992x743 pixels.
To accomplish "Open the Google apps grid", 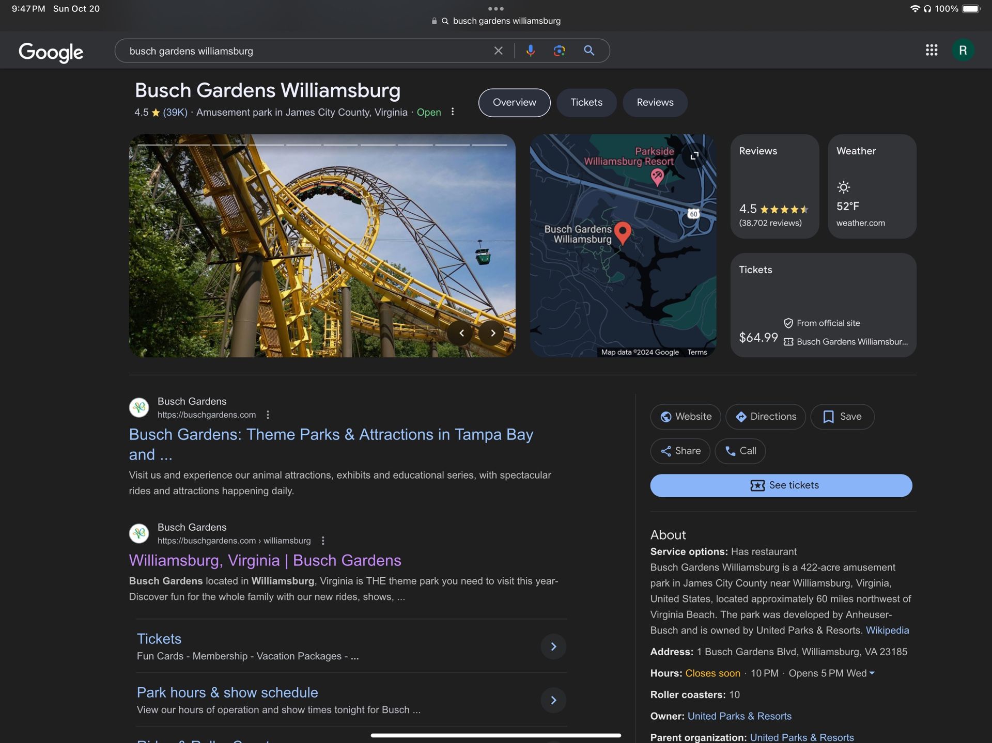I will tap(932, 50).
